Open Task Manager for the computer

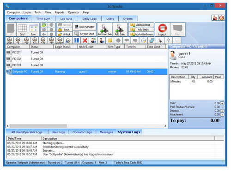(x=85, y=27)
